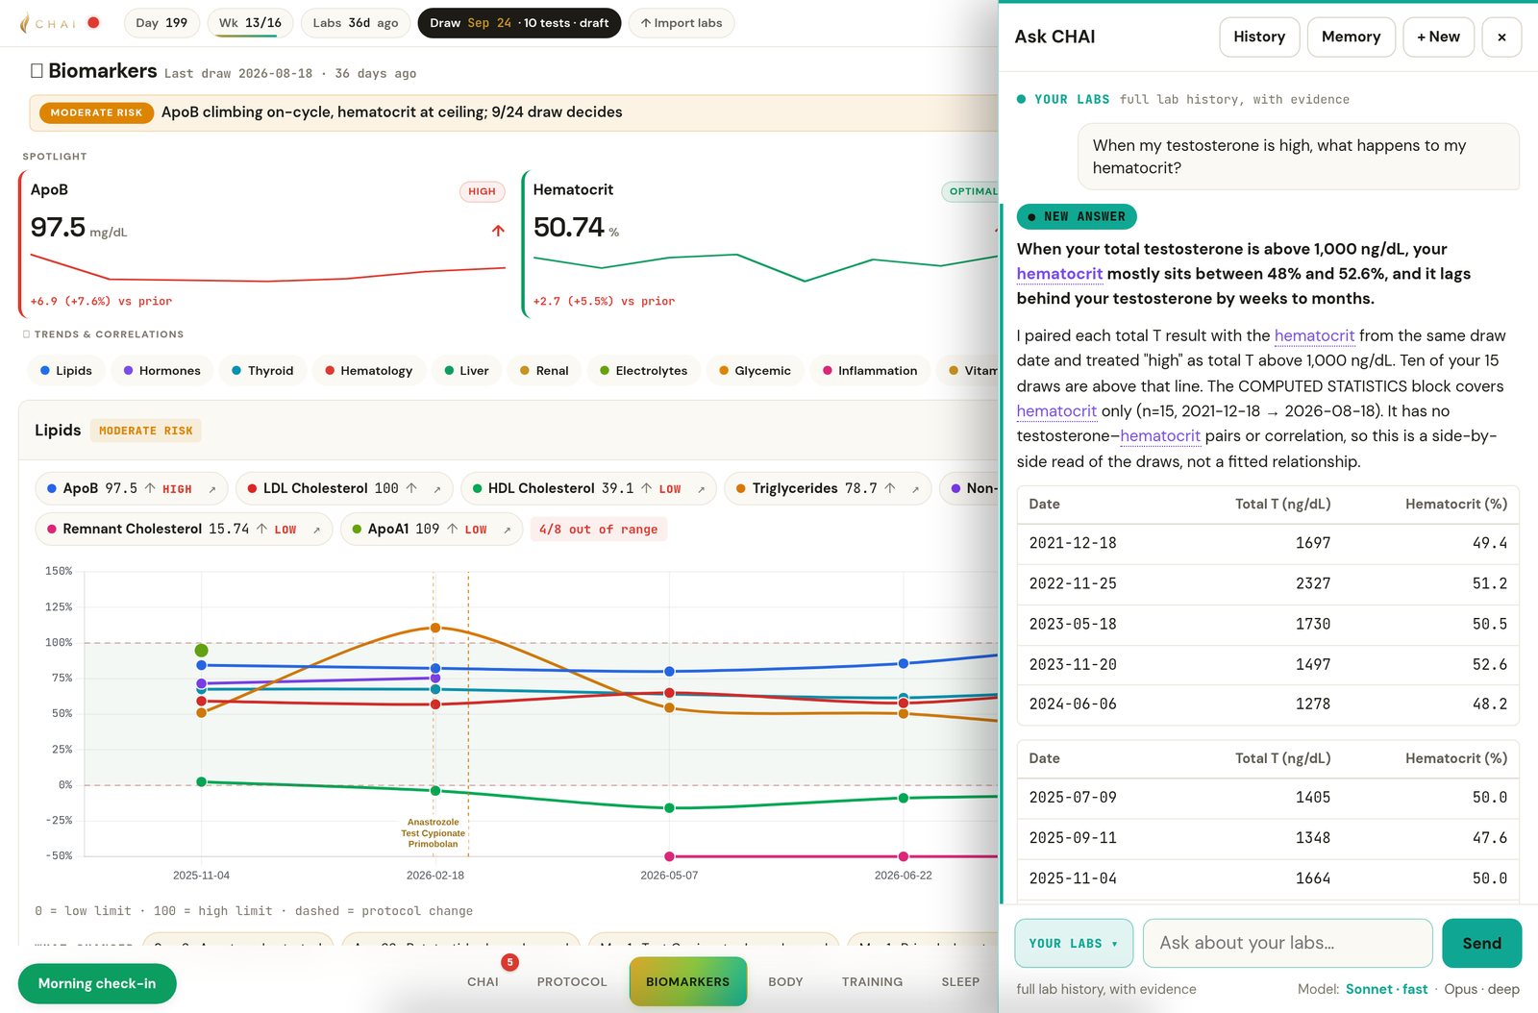Open the Hematocrit spotlight card
The image size is (1538, 1013).
(761, 244)
